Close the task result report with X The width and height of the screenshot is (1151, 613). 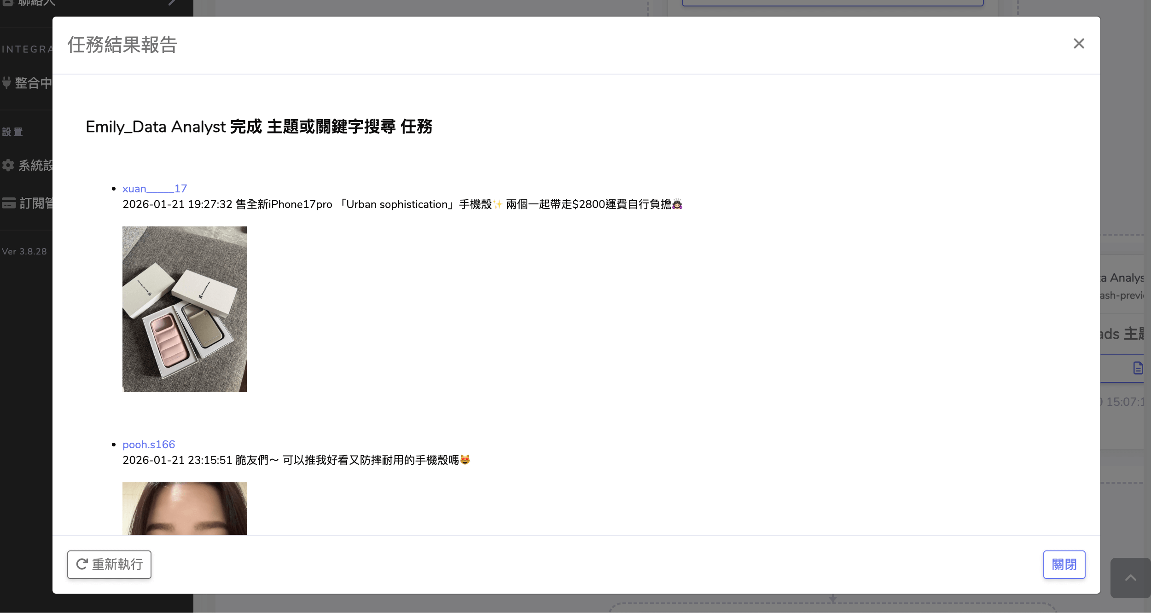pyautogui.click(x=1079, y=44)
